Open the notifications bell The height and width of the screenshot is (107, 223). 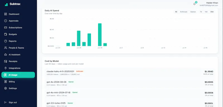click(194, 4)
